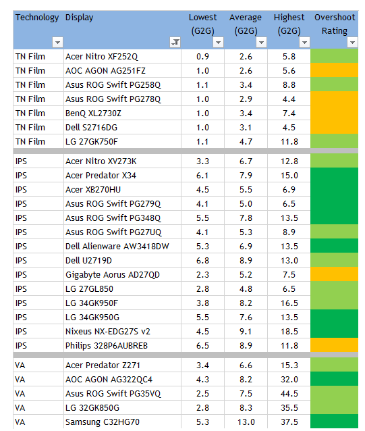
Task: Select the Philips 328P6AUBREB cell
Action: (x=122, y=345)
